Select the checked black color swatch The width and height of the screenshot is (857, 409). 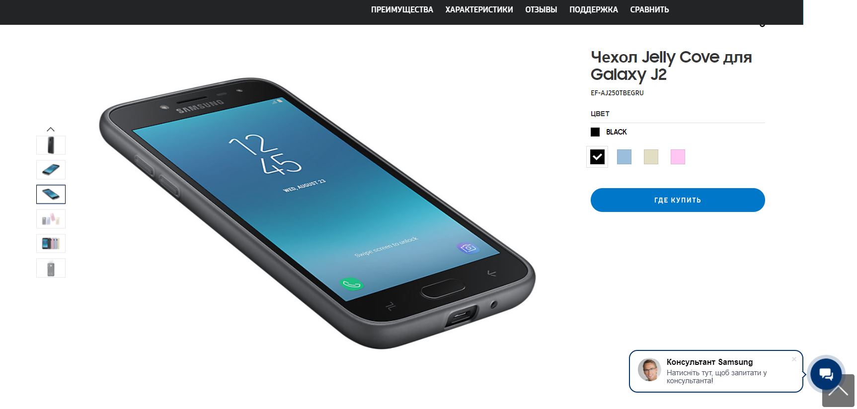coord(597,157)
